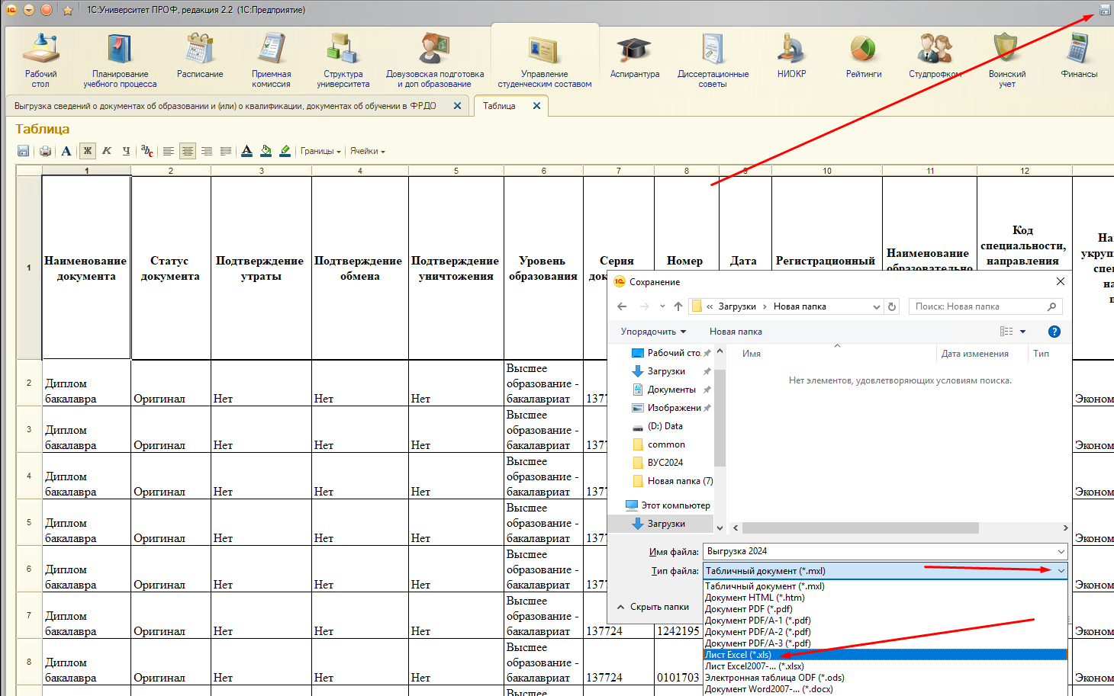The width and height of the screenshot is (1114, 696).
Task: Go up one folder level in dialog
Action: tap(678, 306)
